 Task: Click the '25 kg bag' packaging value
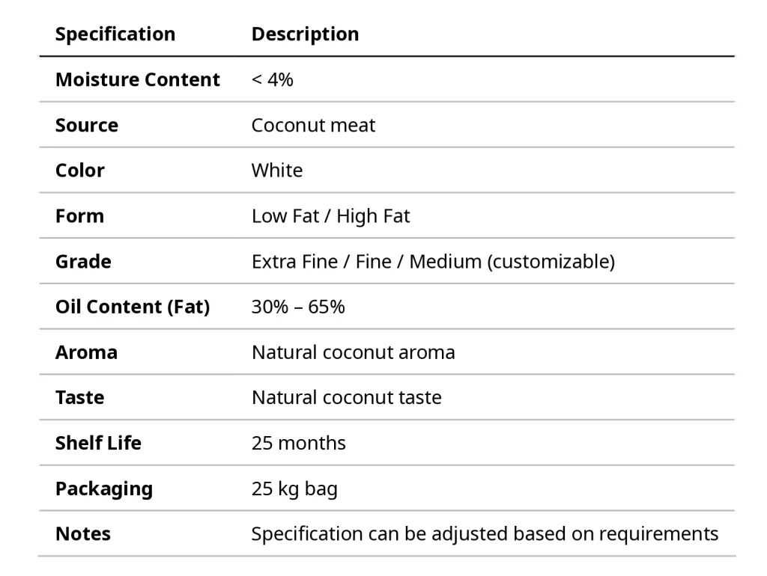coord(294,488)
